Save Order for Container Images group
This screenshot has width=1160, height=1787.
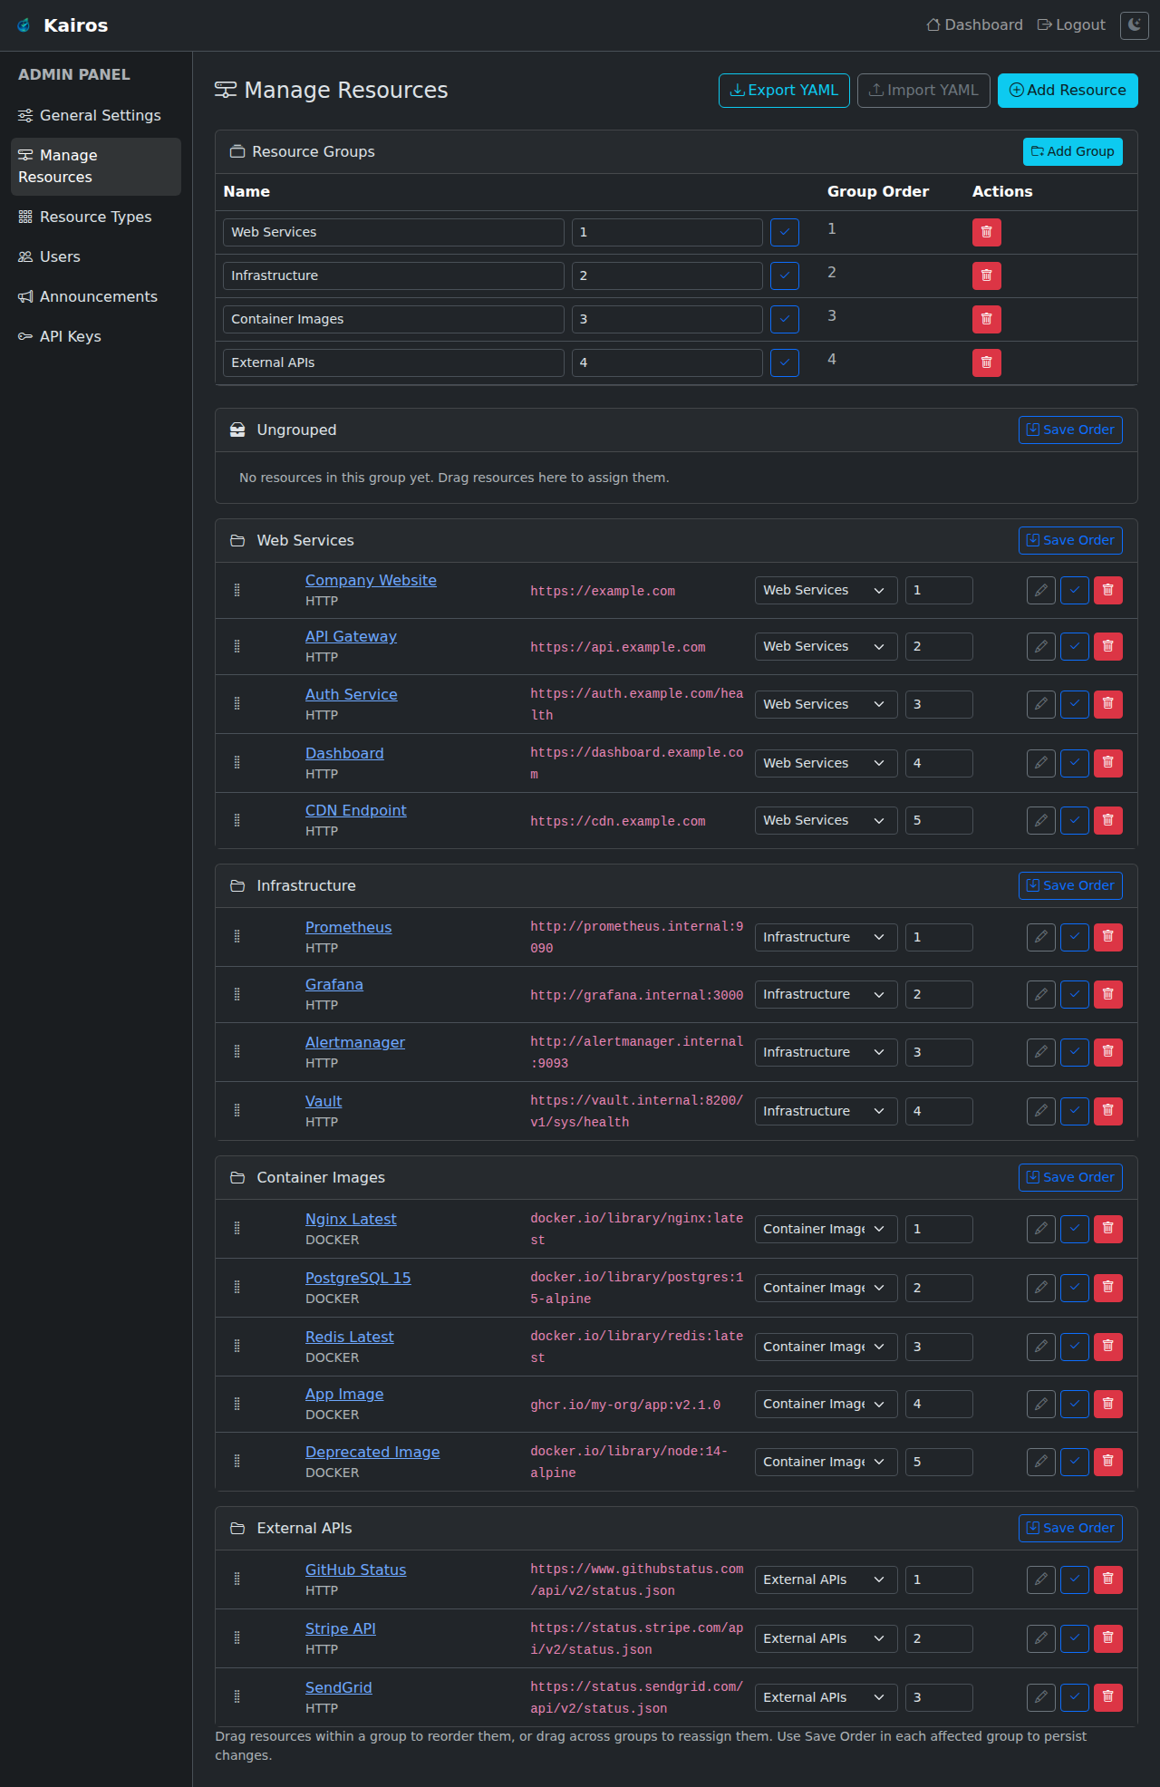coord(1070,1177)
